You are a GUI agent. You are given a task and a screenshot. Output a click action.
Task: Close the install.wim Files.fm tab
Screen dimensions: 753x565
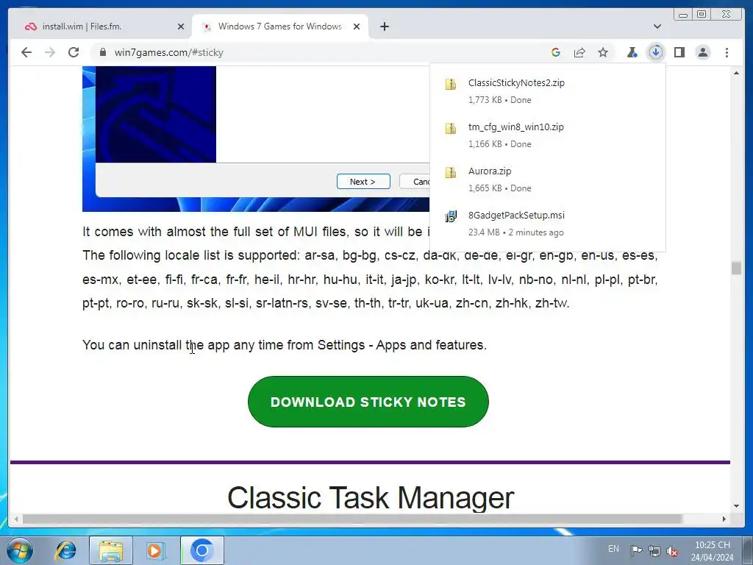[181, 26]
